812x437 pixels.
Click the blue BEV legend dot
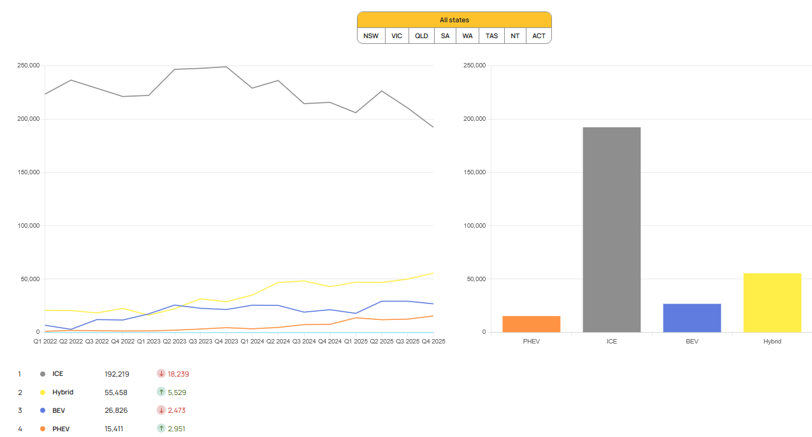[x=43, y=410]
